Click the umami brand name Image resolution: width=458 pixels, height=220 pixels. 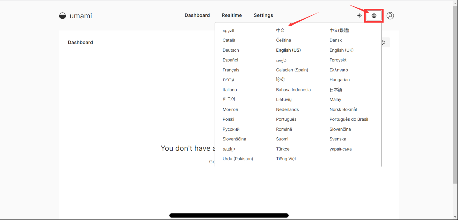pos(81,16)
